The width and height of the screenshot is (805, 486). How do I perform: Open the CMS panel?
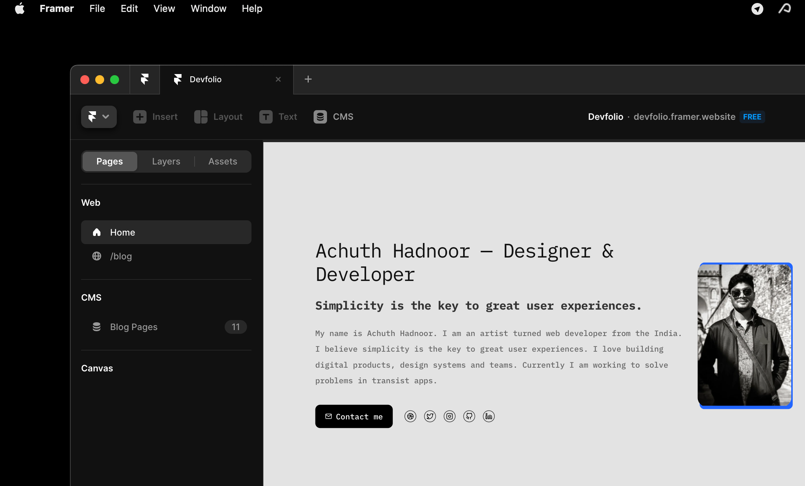point(333,116)
